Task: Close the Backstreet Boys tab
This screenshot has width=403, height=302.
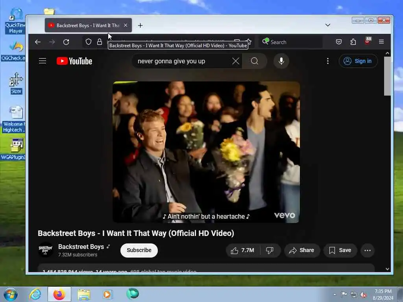Action: tap(126, 25)
